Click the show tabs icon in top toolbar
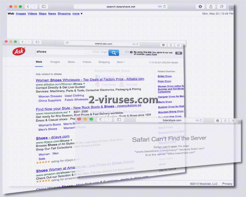Viewport: 246px width, 197px height. point(221,6)
